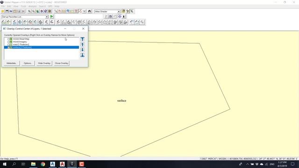Click the globe download online data icon
This screenshot has height=168, width=299.
(11, 11)
